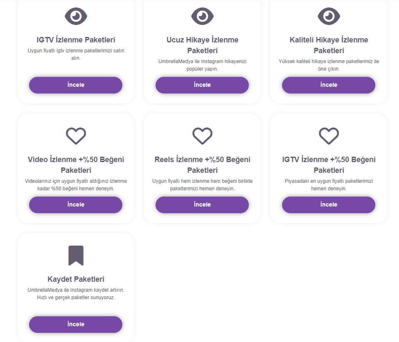This screenshot has height=342, width=399.
Task: Click İncele for Kaliteli Hikaye İzlenme Paketleri
Action: click(x=329, y=85)
